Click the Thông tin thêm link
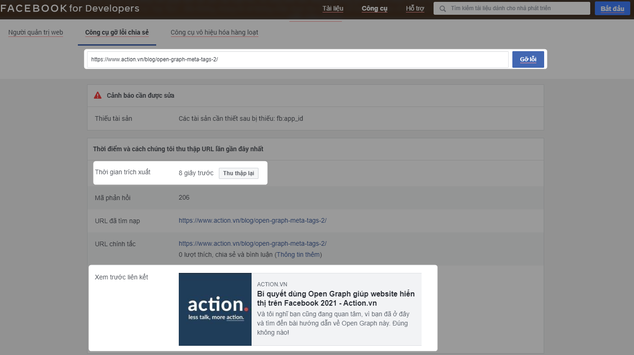This screenshot has height=355, width=634. 299,254
